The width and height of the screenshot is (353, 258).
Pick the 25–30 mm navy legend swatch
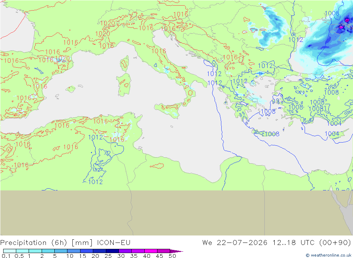[112, 251]
